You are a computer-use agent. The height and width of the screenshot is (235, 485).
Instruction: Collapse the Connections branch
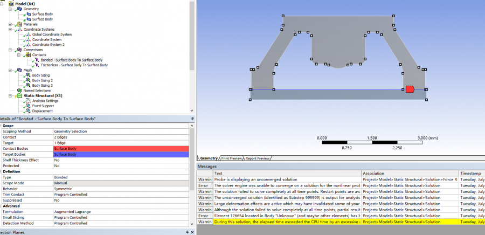(x=10, y=50)
